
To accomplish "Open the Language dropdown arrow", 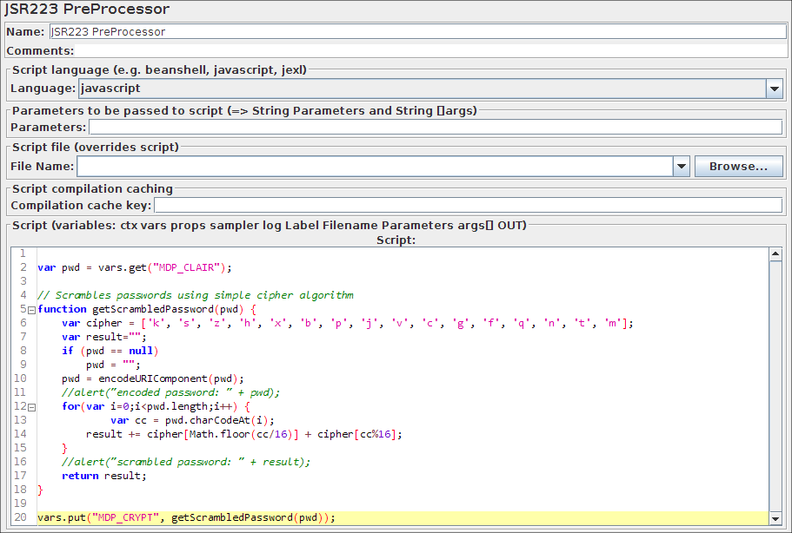I will click(774, 88).
